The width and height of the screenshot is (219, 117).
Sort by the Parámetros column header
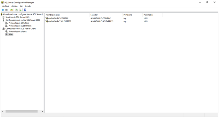pos(153,15)
